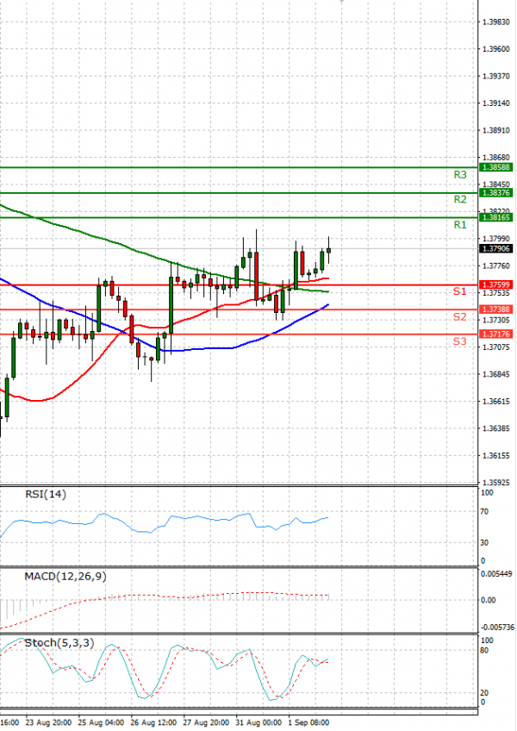Select the S2 support label

459,317
